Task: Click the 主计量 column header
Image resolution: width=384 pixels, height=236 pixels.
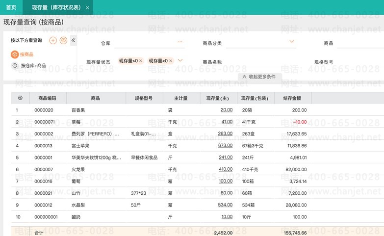Action: click(181, 98)
